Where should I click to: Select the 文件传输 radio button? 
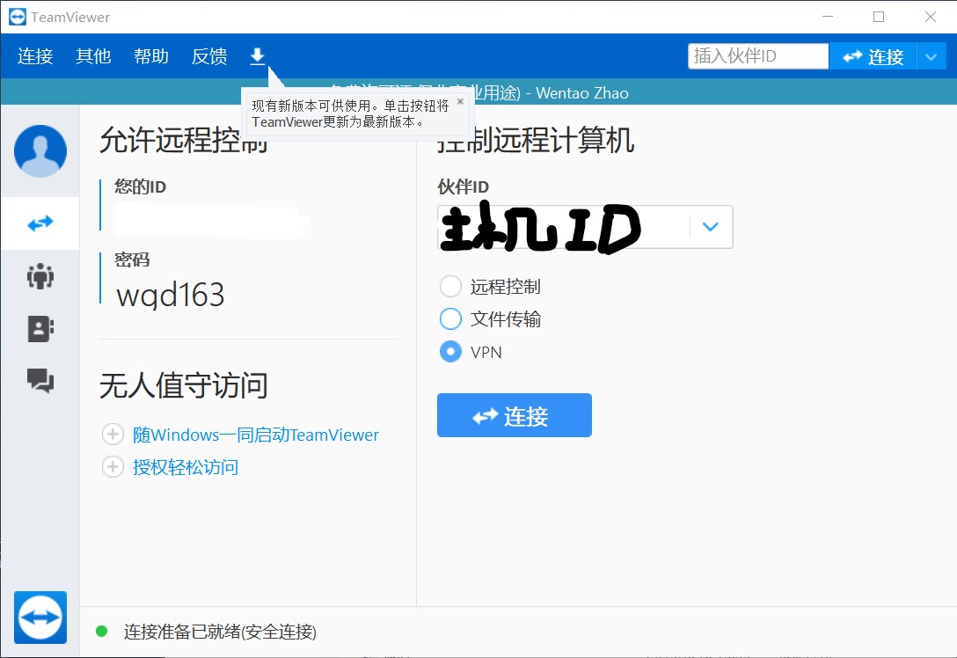(450, 318)
